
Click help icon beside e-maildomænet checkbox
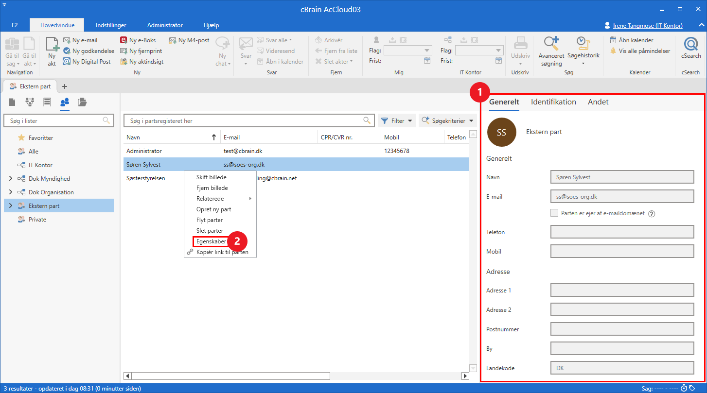[x=652, y=214]
